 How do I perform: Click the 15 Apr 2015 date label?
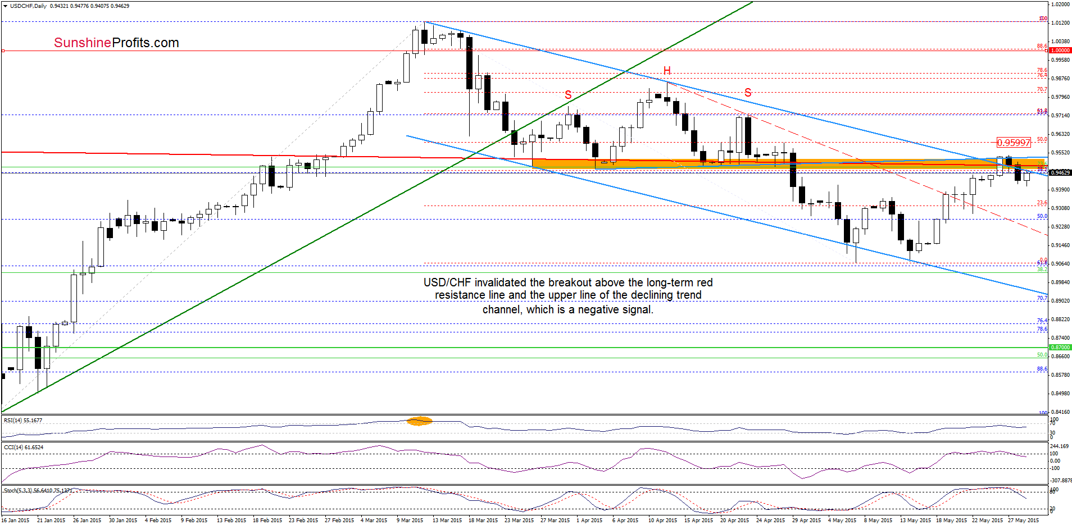[698, 521]
